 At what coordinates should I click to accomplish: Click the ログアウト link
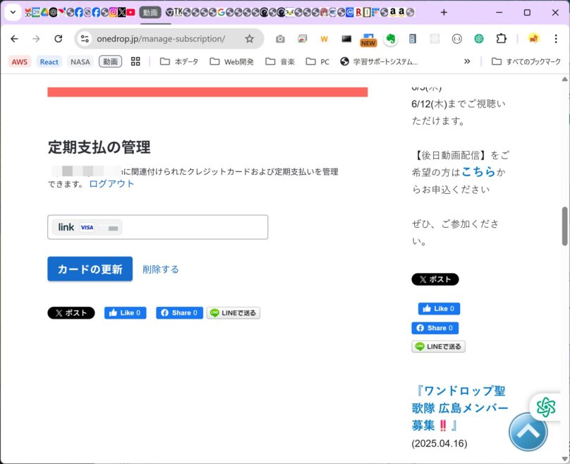[111, 183]
